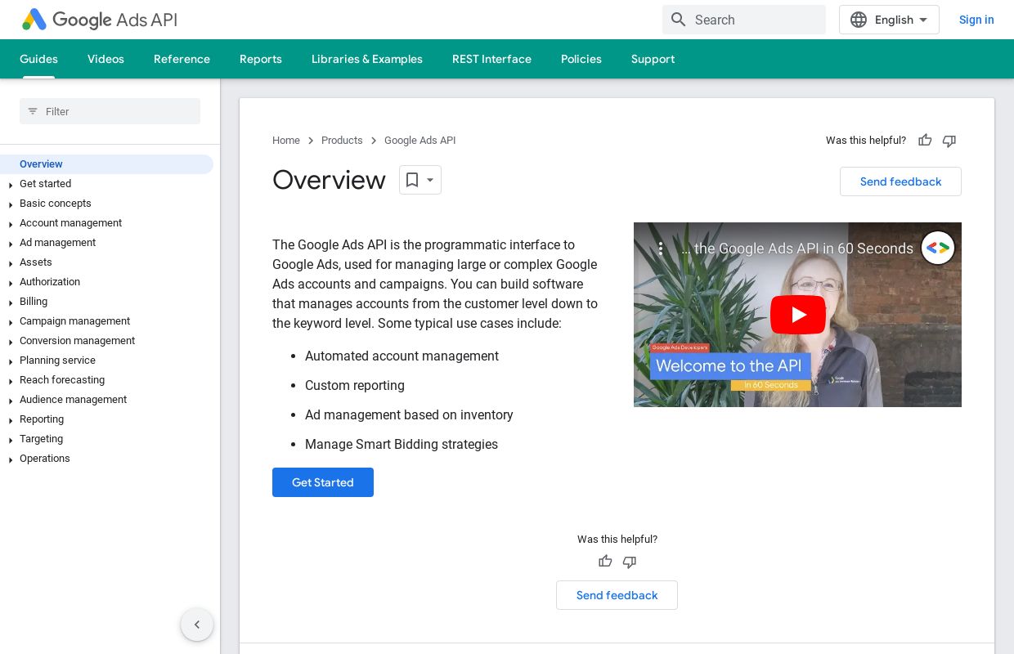This screenshot has height=654, width=1014.
Task: Click the Search input field
Action: [x=744, y=20]
